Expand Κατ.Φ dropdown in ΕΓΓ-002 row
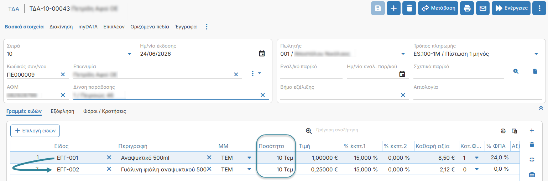Screen dimensions: 548x181 point(477,169)
